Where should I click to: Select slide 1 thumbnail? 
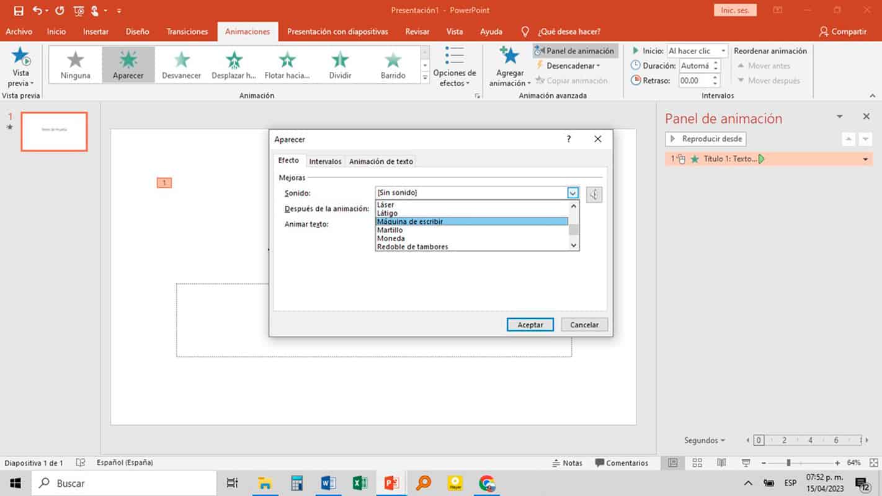click(x=54, y=131)
